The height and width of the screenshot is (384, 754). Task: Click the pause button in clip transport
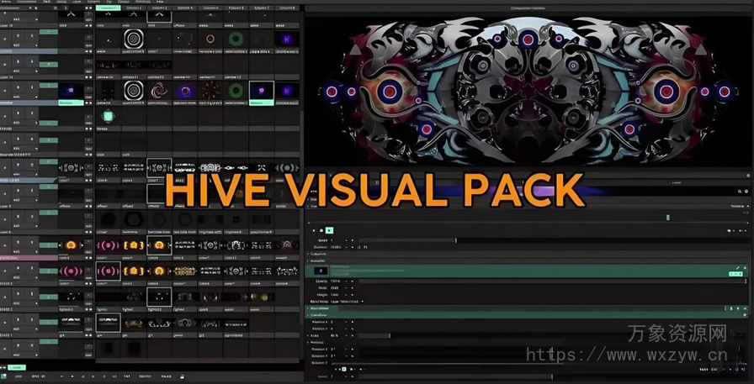click(321, 230)
